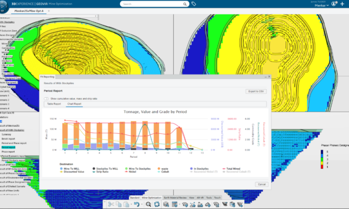Toggle Stockpiles To MILL legend series

(105, 169)
